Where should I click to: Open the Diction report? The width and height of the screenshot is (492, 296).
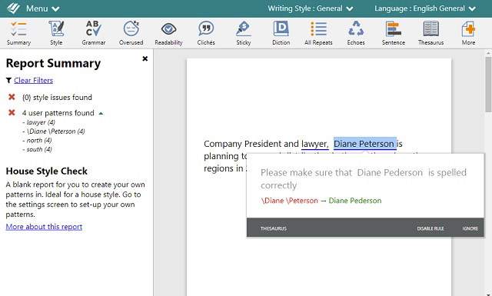click(x=281, y=33)
